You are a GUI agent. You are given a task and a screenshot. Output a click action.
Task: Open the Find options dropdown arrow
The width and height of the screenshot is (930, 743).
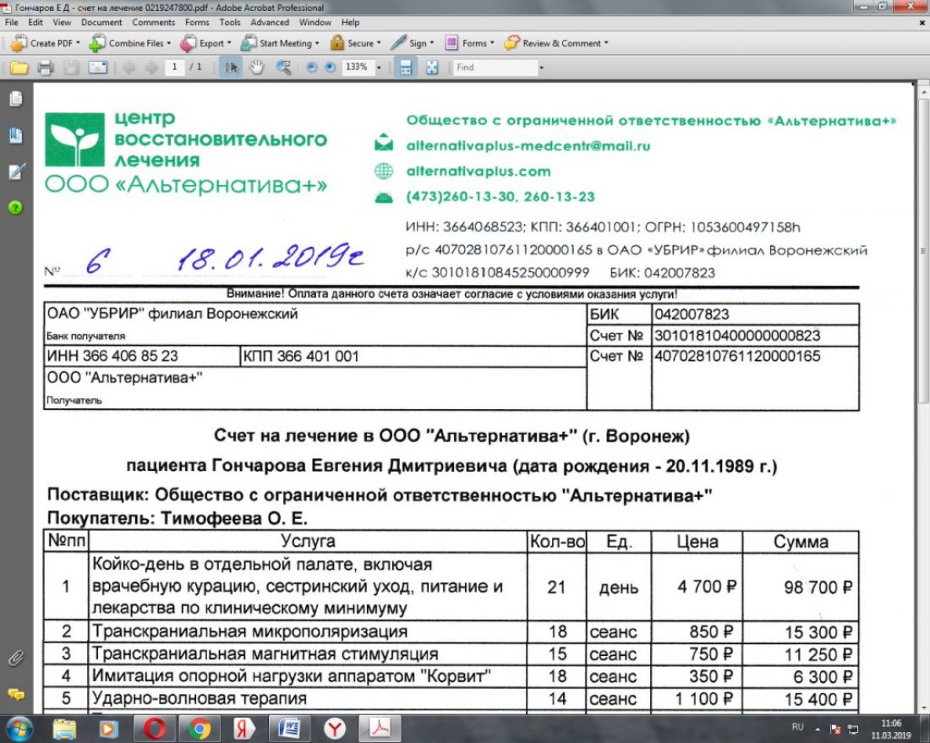(541, 68)
